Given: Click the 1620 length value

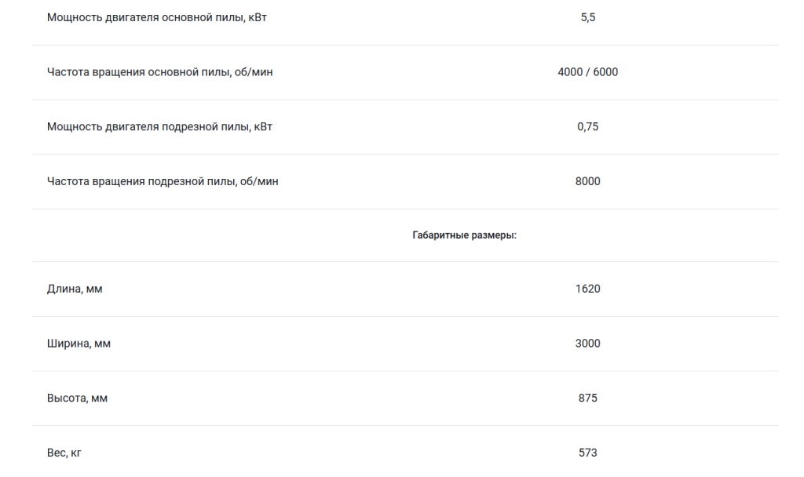Looking at the screenshot, I should 587,289.
